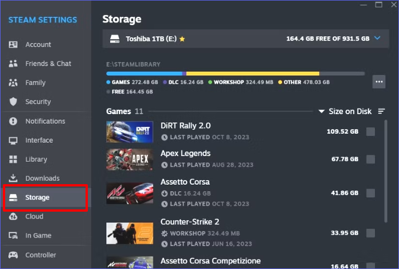Select the Storage settings tab

(46, 197)
